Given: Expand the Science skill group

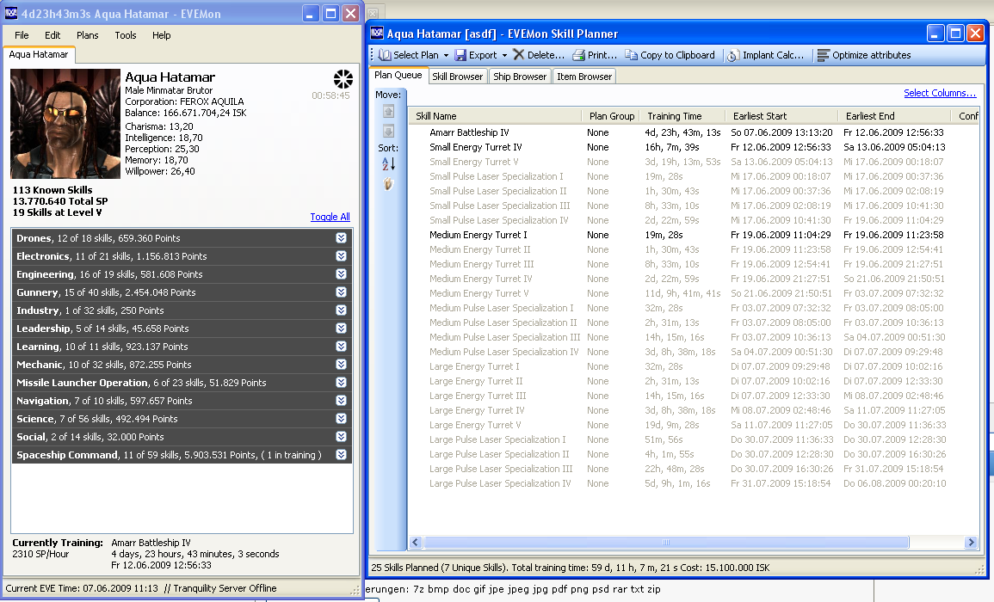Looking at the screenshot, I should click(341, 419).
